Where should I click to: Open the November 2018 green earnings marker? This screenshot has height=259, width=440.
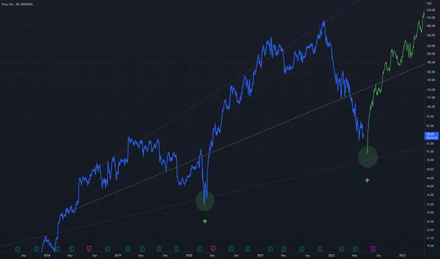(x=108, y=249)
